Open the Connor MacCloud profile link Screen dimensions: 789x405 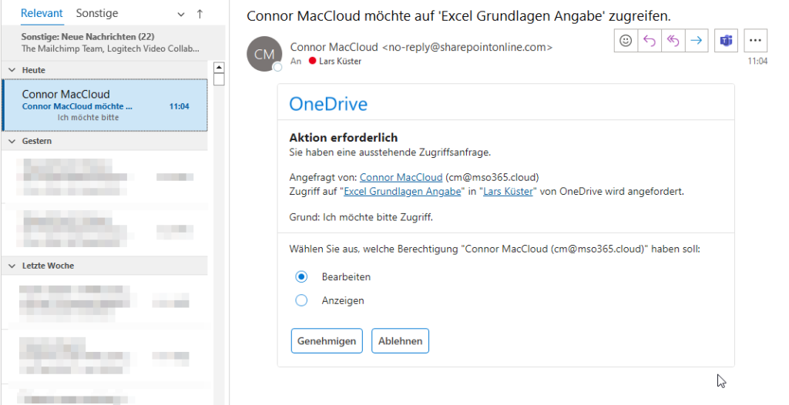click(x=401, y=177)
